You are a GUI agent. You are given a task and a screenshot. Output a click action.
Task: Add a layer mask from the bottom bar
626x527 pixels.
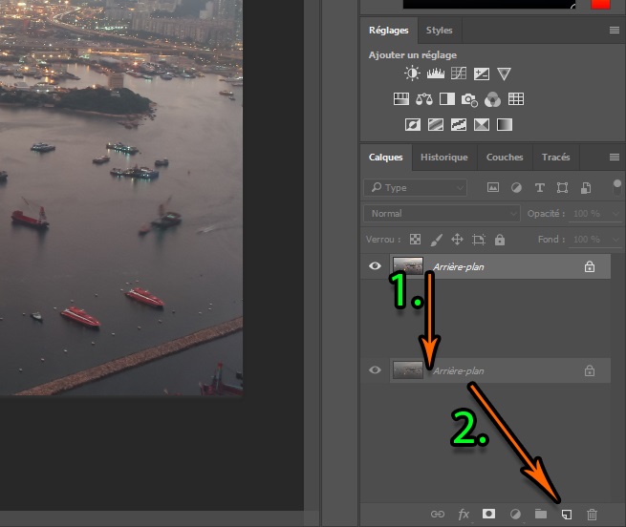pyautogui.click(x=488, y=515)
